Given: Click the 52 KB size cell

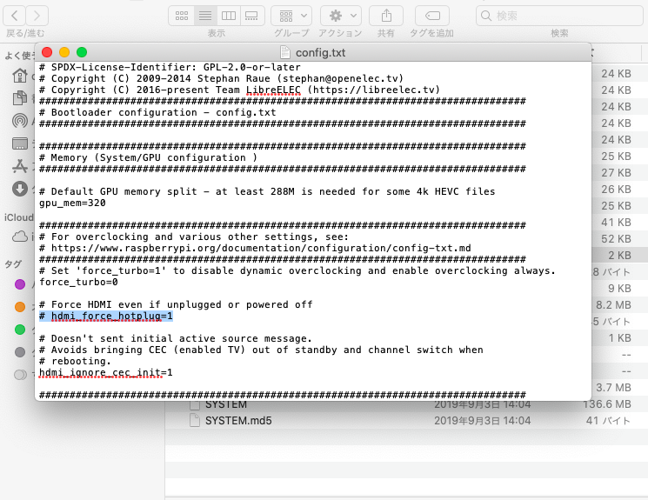Looking at the screenshot, I should (616, 239).
